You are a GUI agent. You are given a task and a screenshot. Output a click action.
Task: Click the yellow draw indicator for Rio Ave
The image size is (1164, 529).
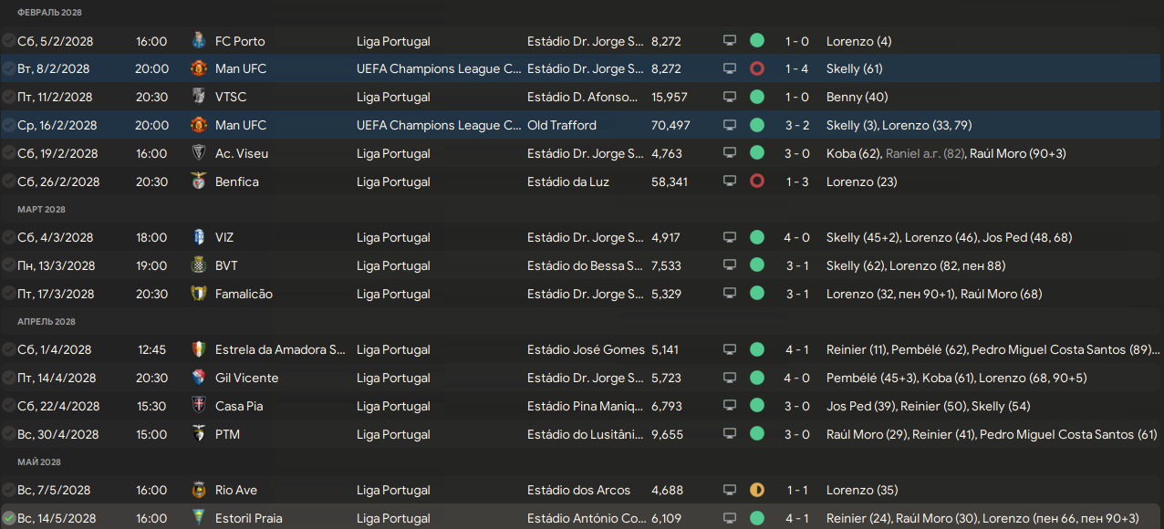pos(756,491)
